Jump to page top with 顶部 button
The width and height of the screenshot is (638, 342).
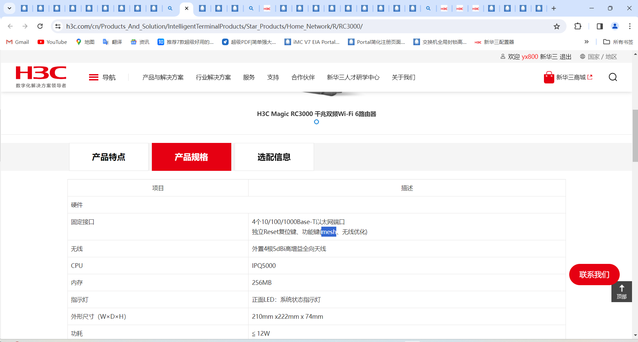621,291
